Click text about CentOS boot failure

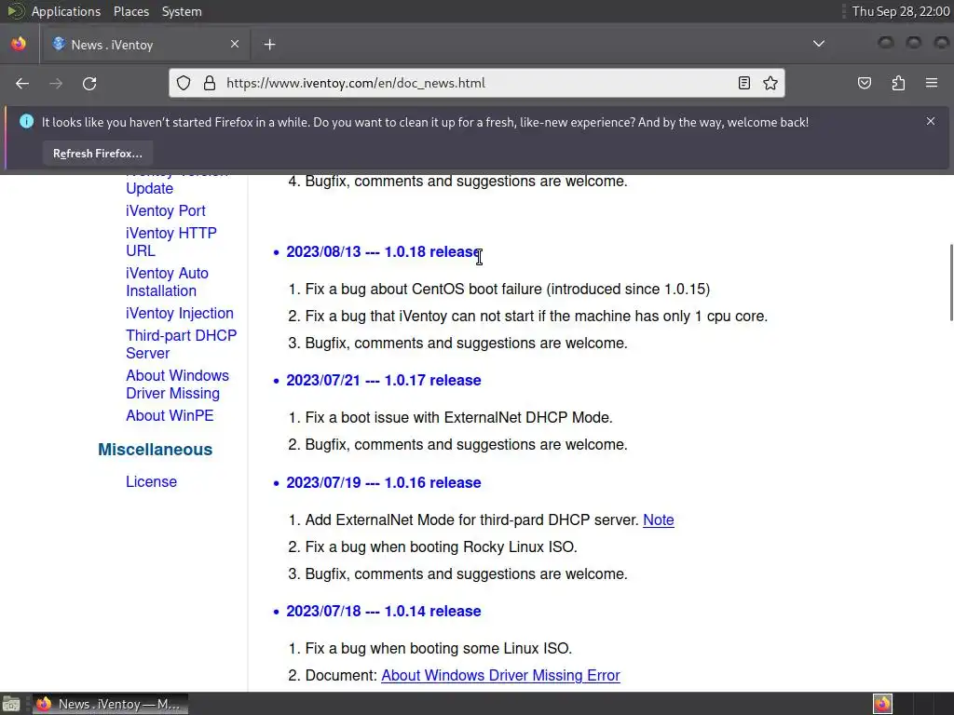(x=508, y=289)
